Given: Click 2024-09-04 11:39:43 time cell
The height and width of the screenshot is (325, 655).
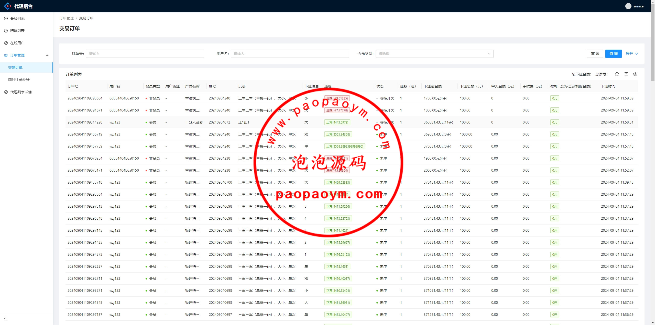Looking at the screenshot, I should [617, 182].
